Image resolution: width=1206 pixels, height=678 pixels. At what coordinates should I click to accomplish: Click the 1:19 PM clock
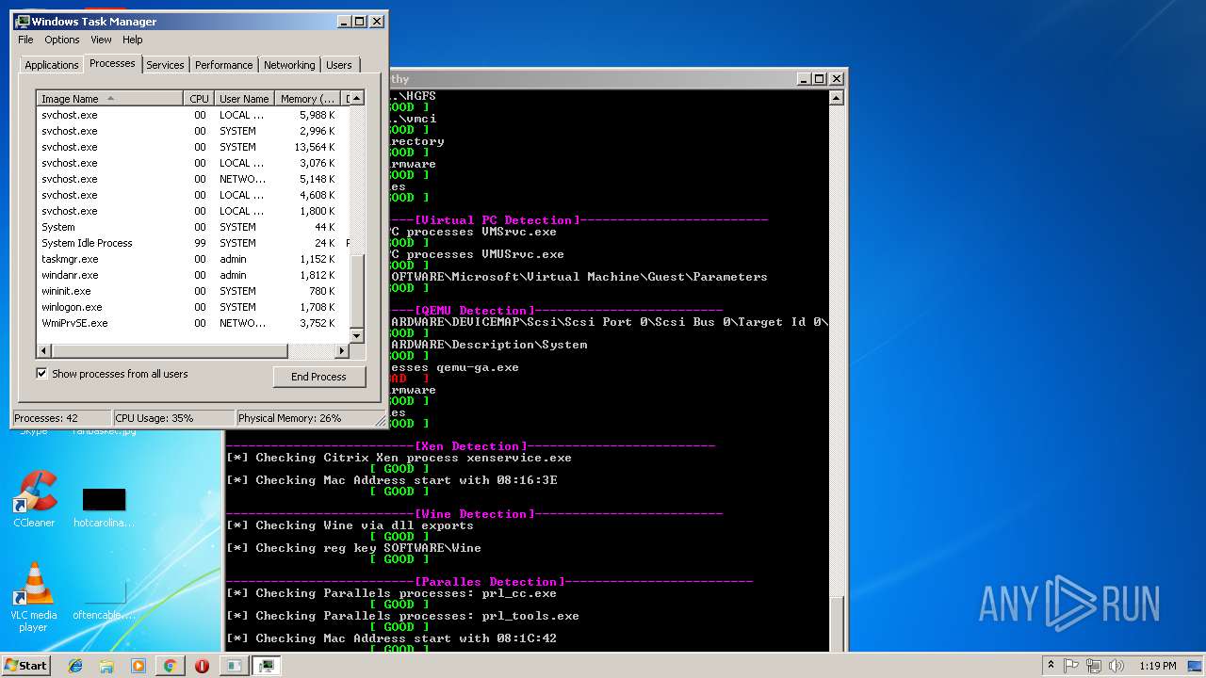point(1158,666)
